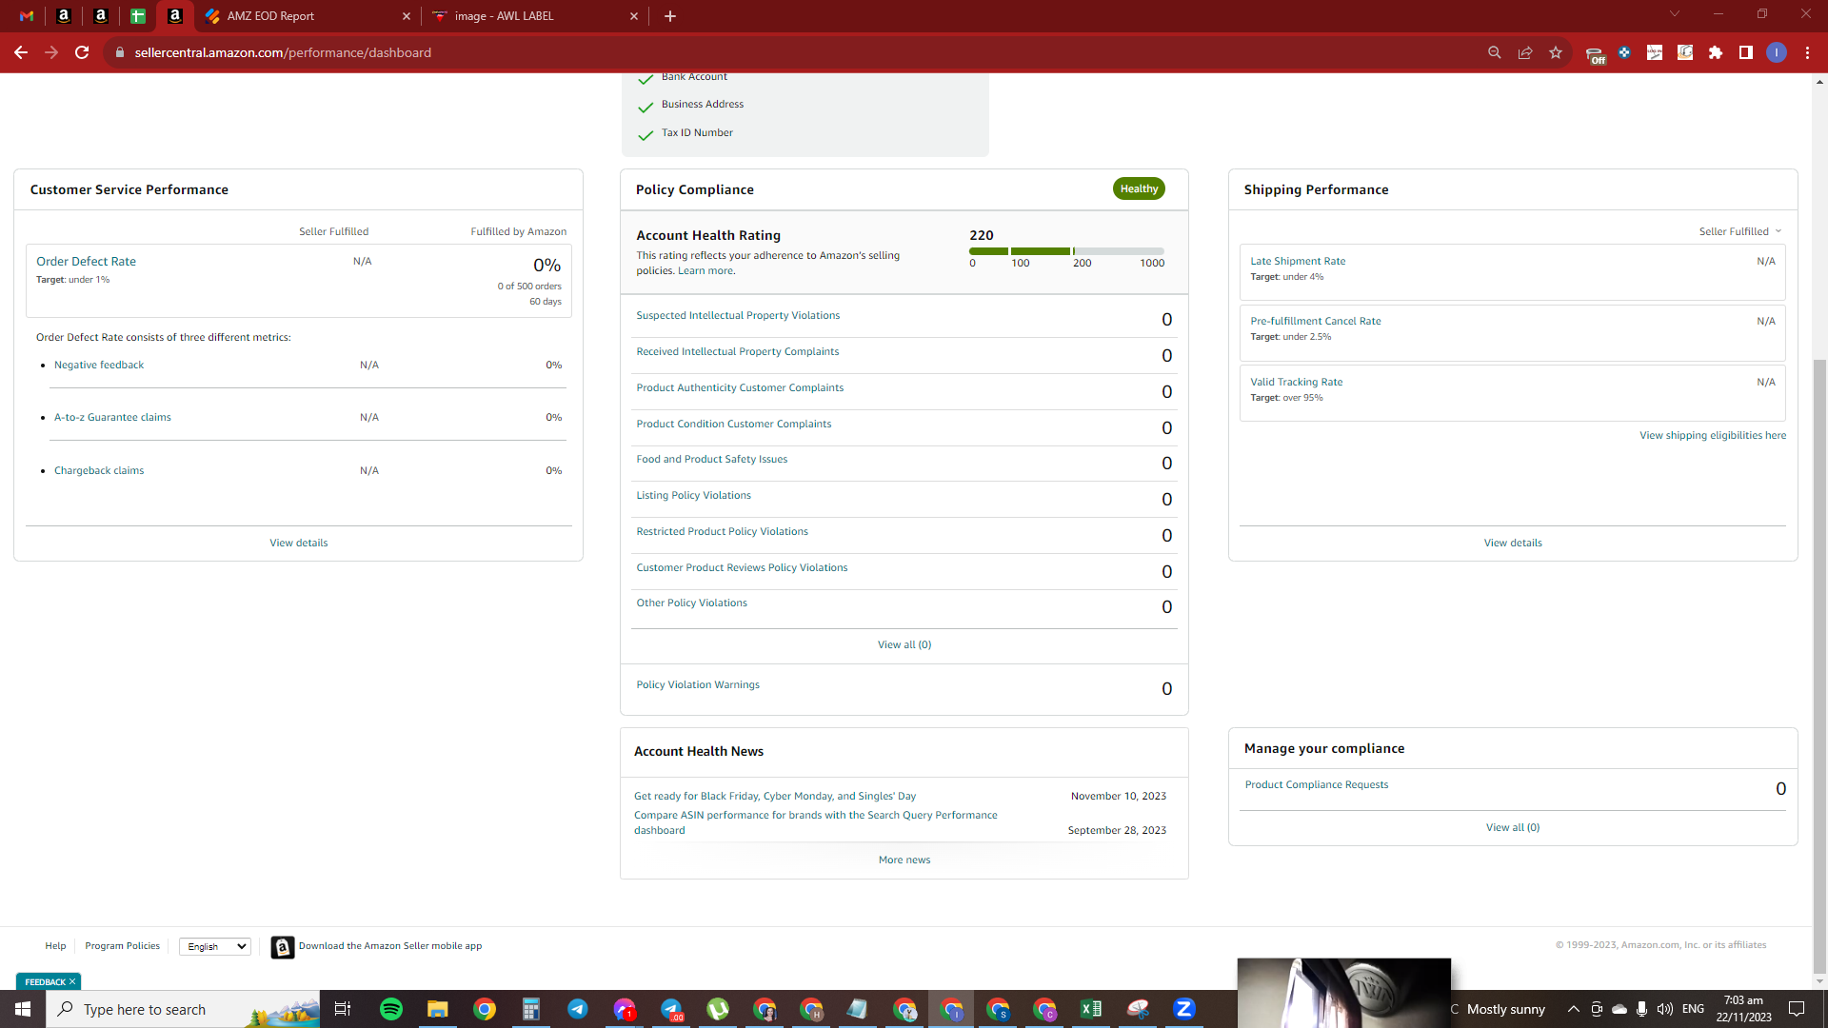Read the Black Friday news article
The image size is (1828, 1028).
775,797
